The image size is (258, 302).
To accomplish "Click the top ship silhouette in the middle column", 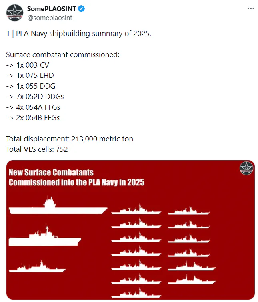I will [136, 211].
